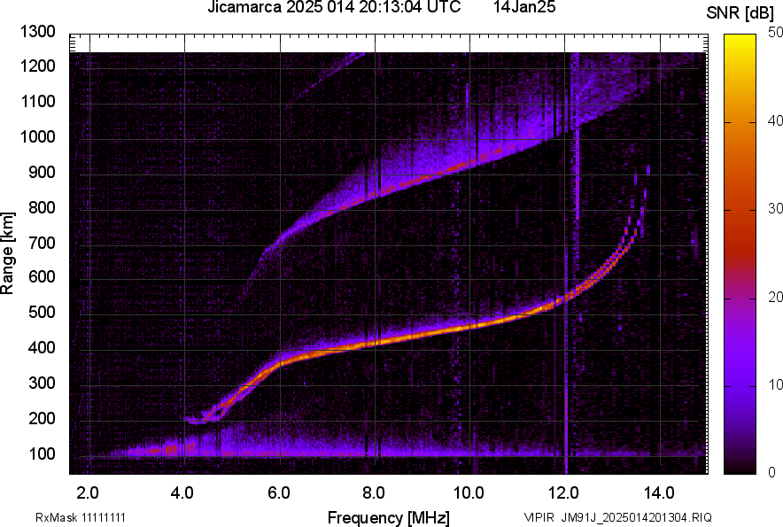The height and width of the screenshot is (527, 783).
Task: Click the title 'Jicamarca 2025 014 20:13:04 UTC'
Action: click(334, 7)
